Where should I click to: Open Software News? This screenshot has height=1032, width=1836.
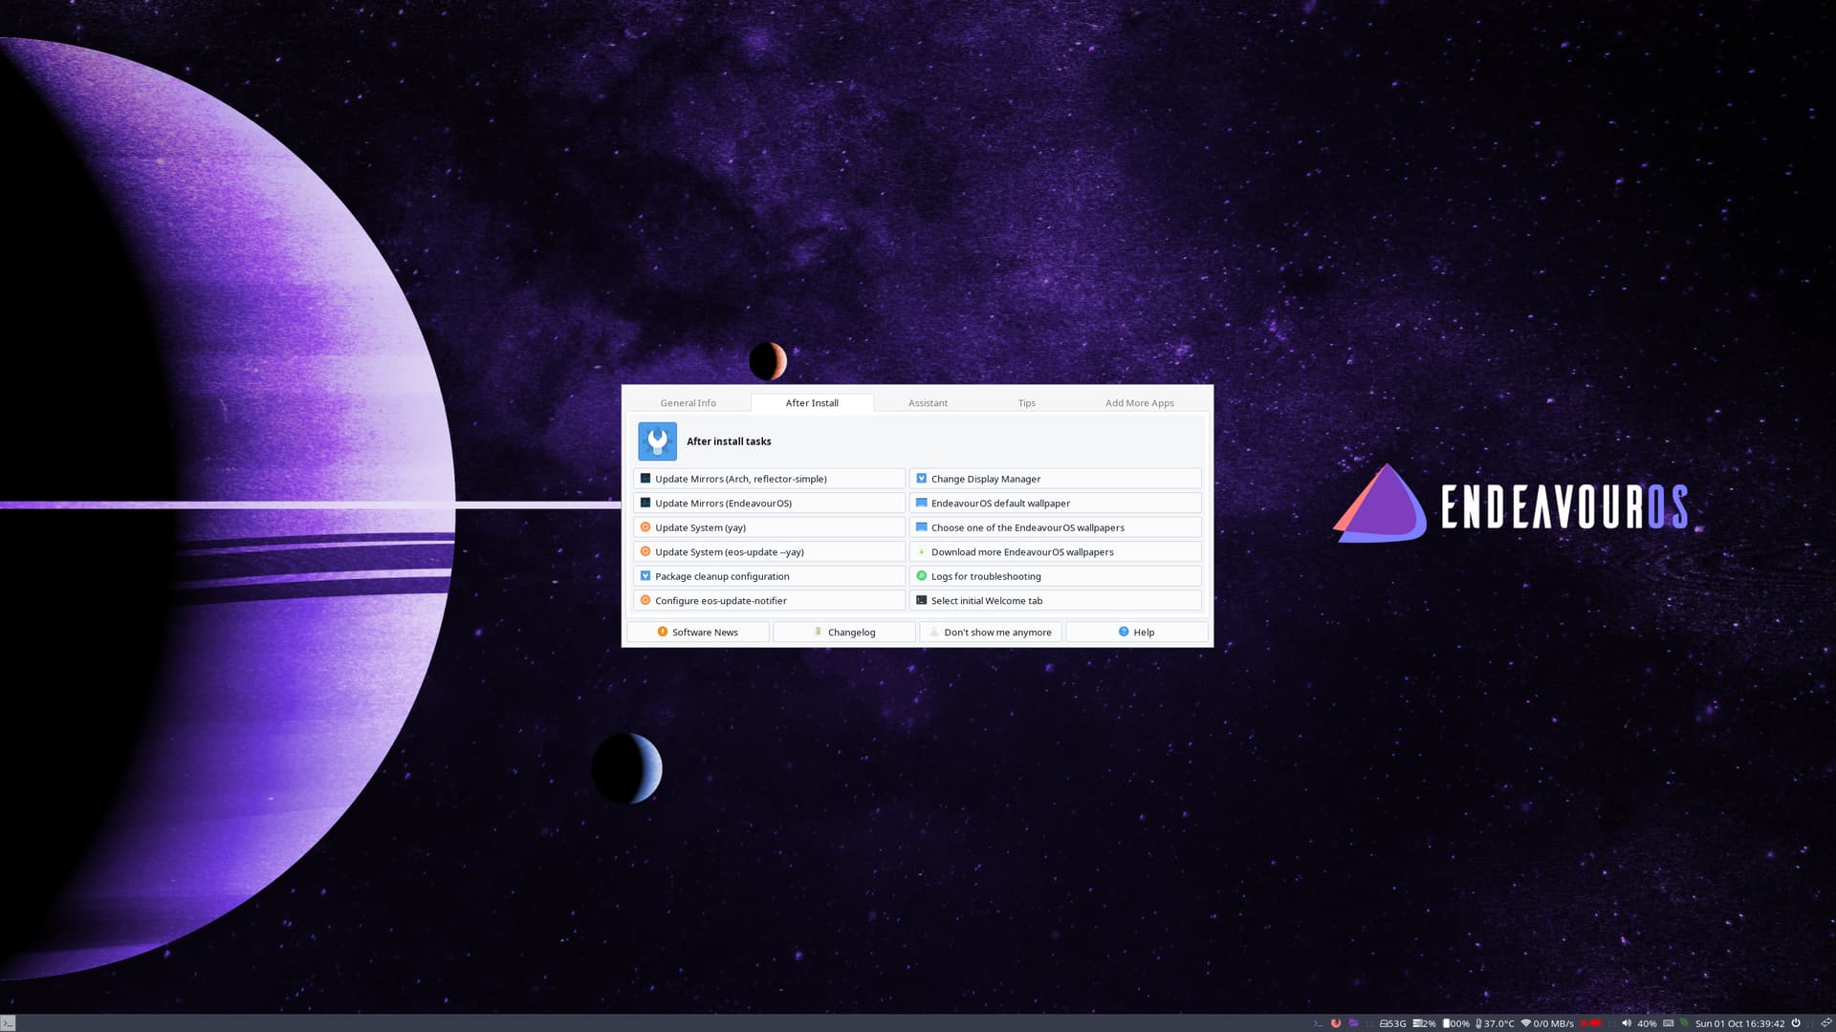(698, 632)
